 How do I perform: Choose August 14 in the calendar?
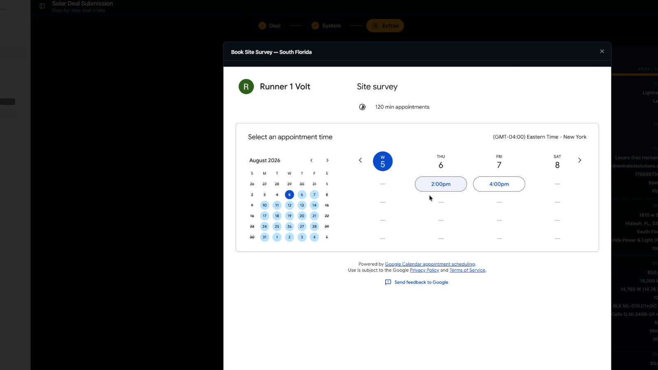tap(314, 205)
